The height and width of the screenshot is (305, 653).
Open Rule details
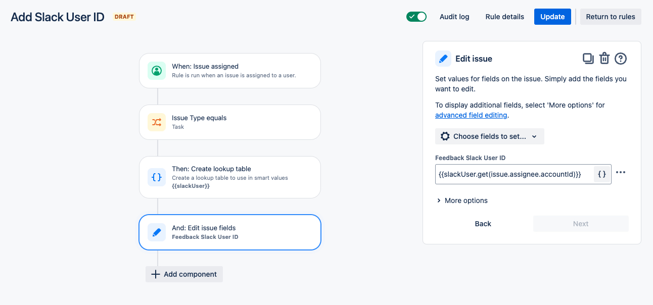point(505,17)
